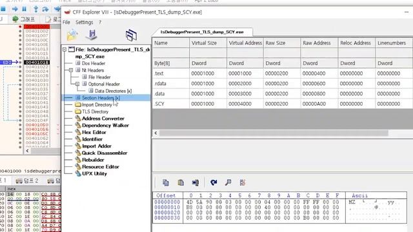
Task: Click the paste icon in hex viewer toolbar
Action: point(181,182)
